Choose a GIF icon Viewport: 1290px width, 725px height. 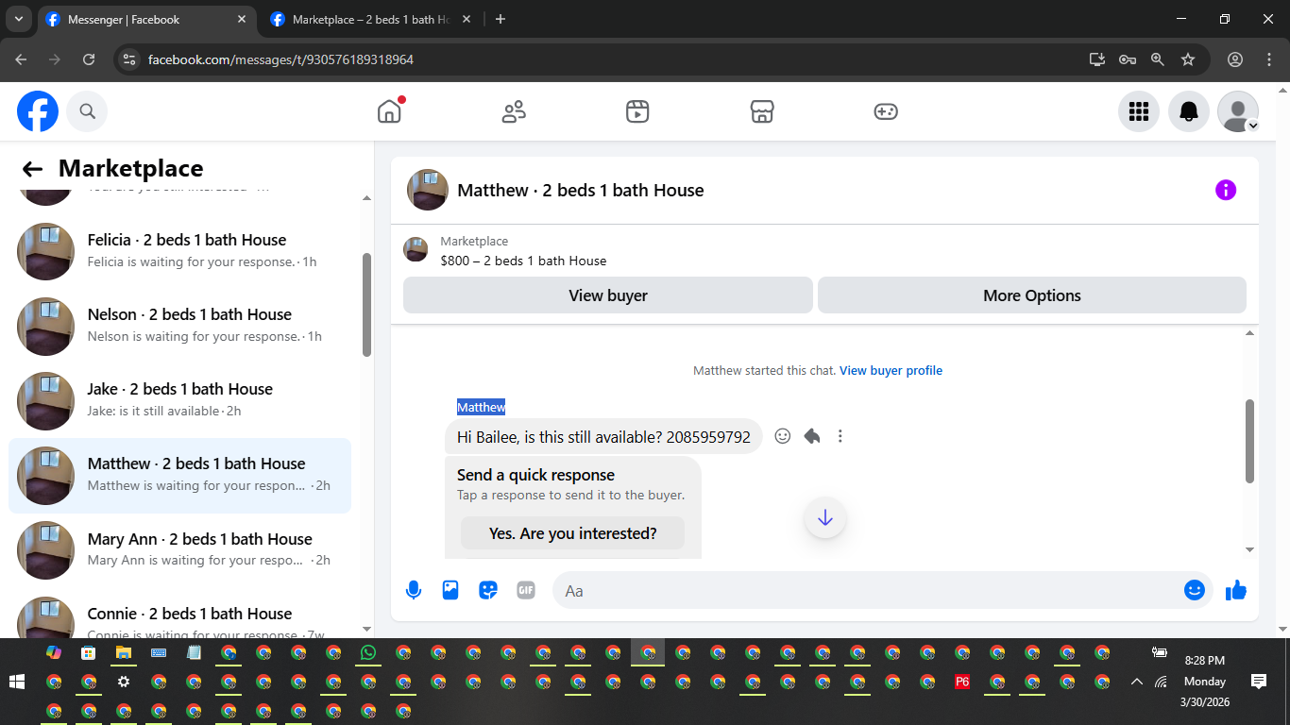pos(526,591)
